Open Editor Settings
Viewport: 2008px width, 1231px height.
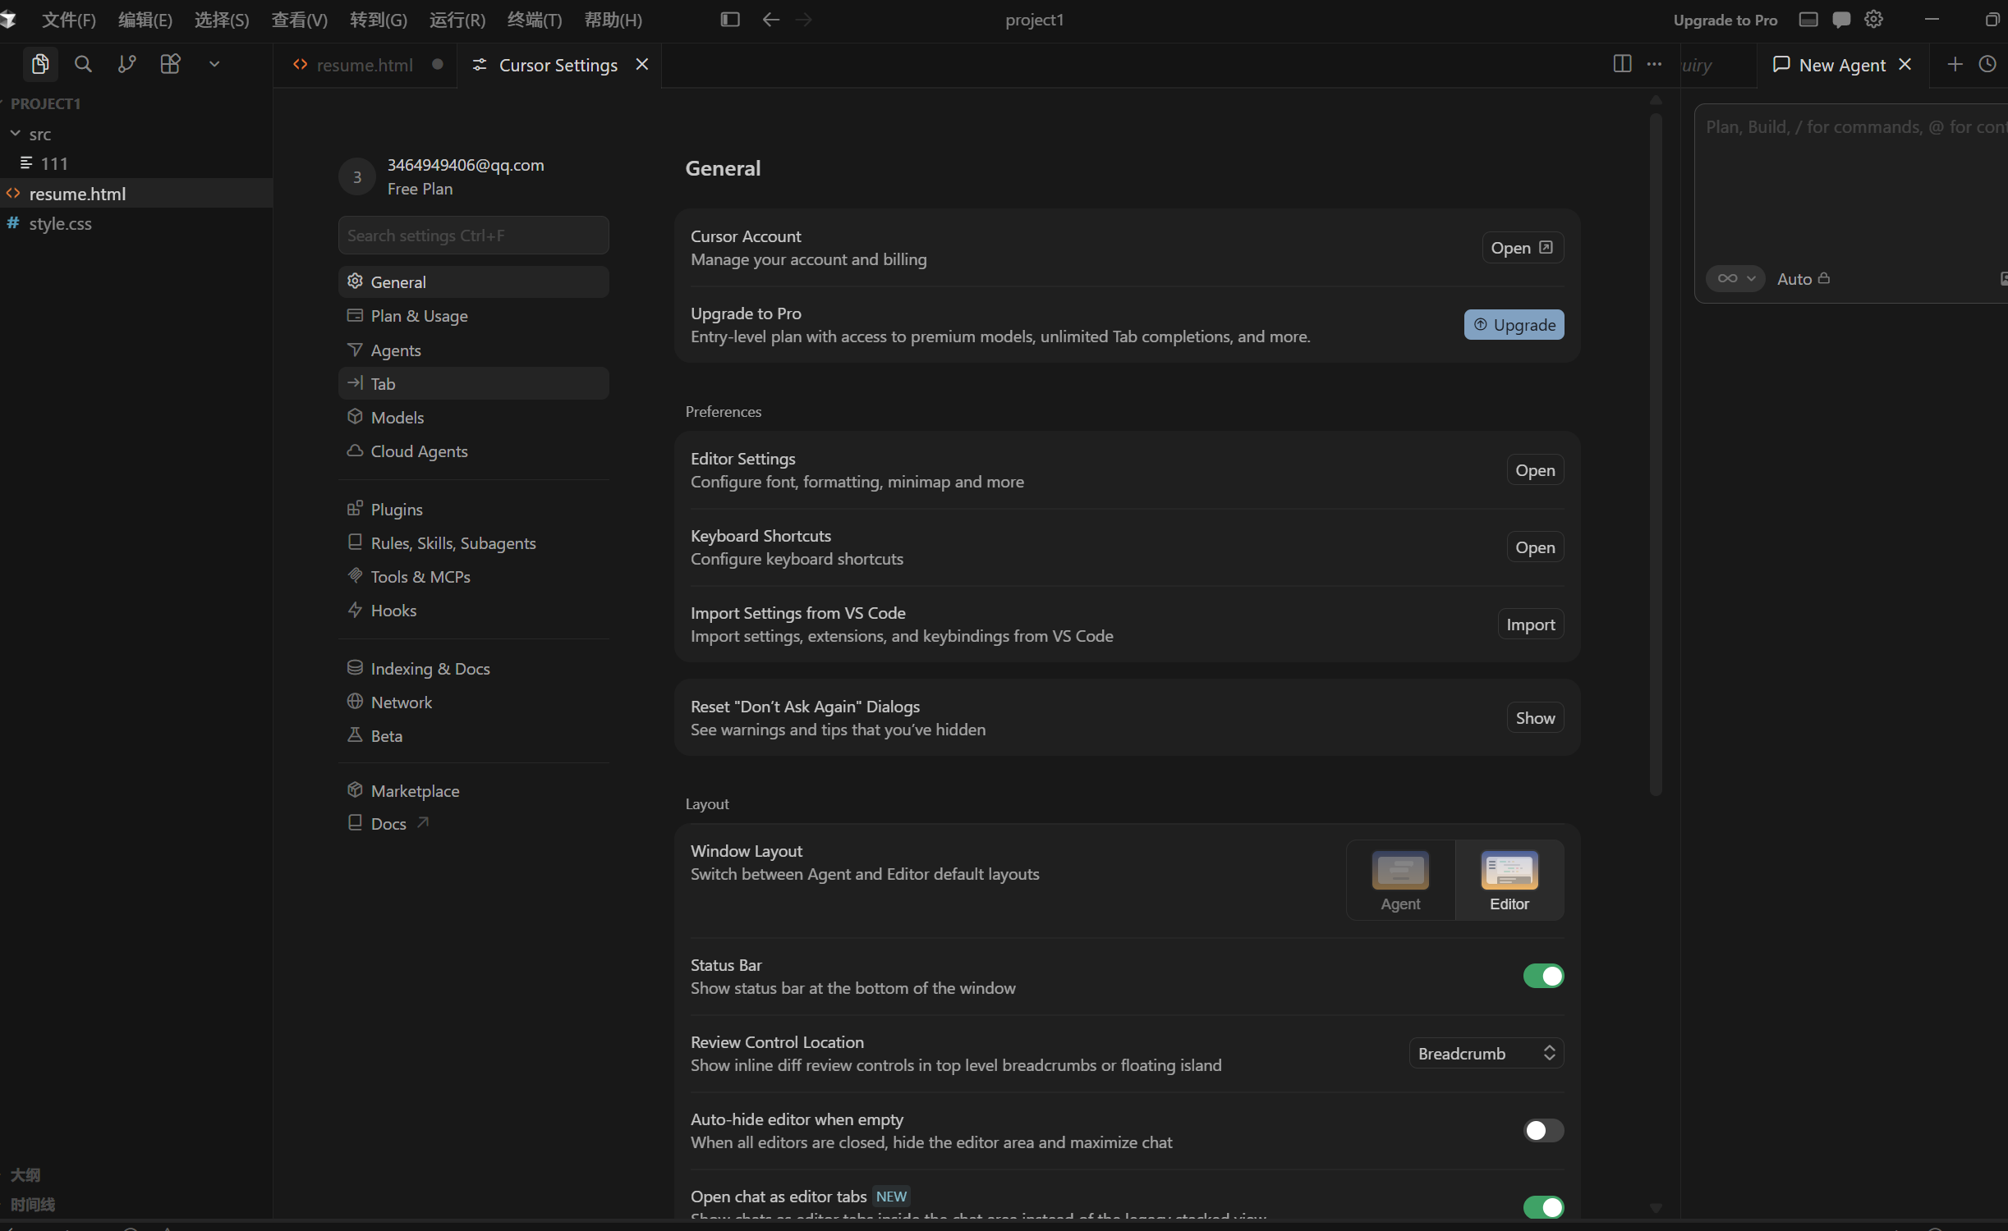pyautogui.click(x=1535, y=469)
